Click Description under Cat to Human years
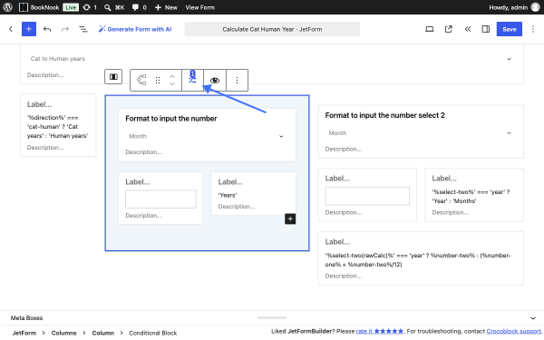 point(45,75)
